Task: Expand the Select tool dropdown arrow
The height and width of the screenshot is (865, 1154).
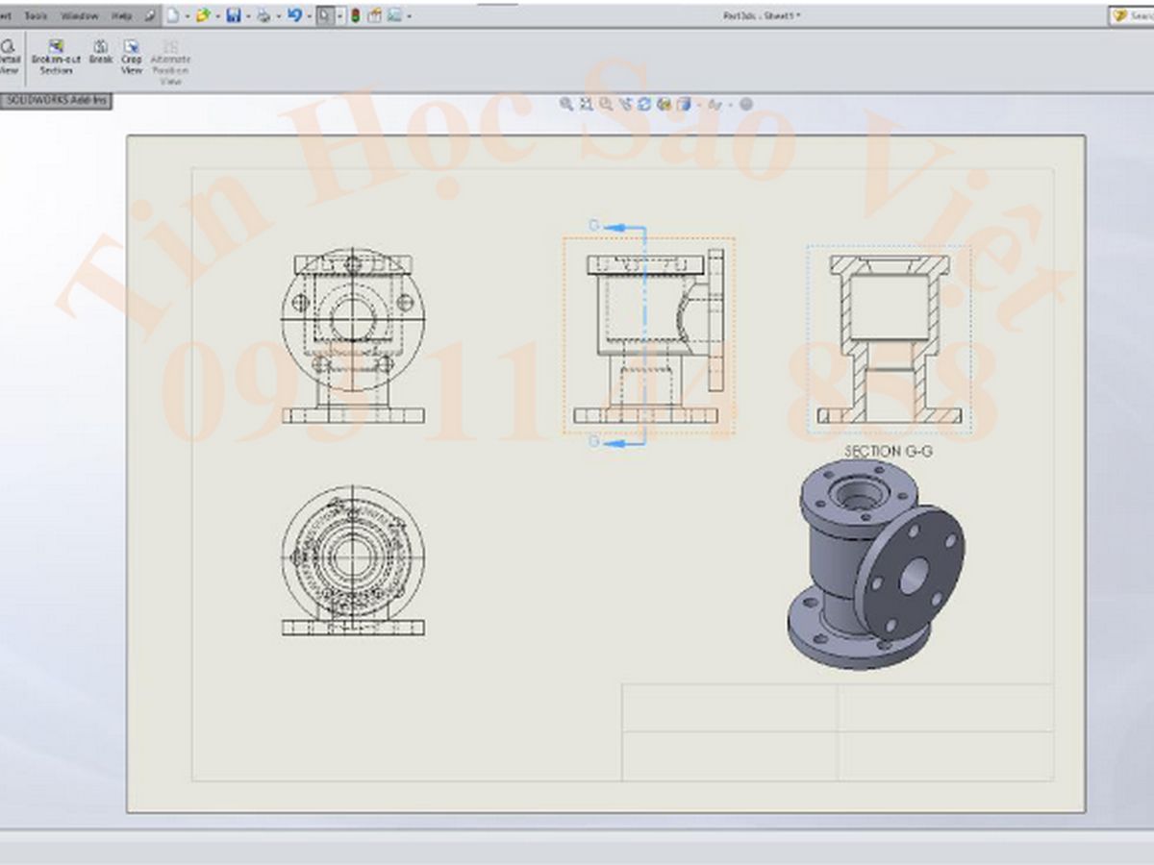Action: tap(340, 16)
